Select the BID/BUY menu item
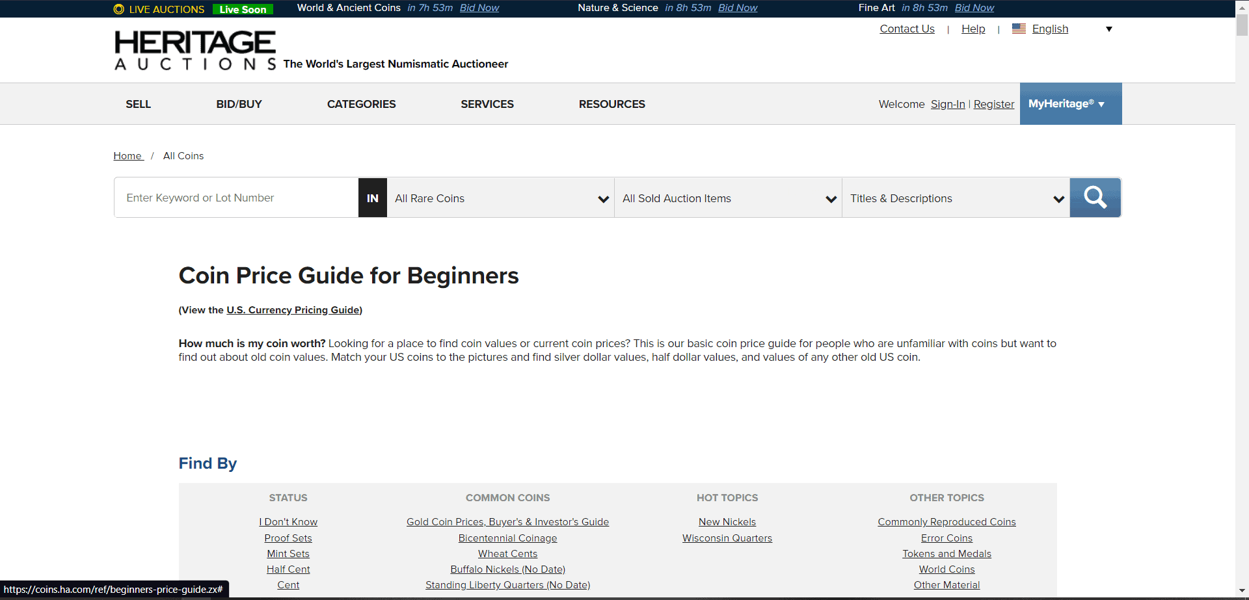 (238, 104)
